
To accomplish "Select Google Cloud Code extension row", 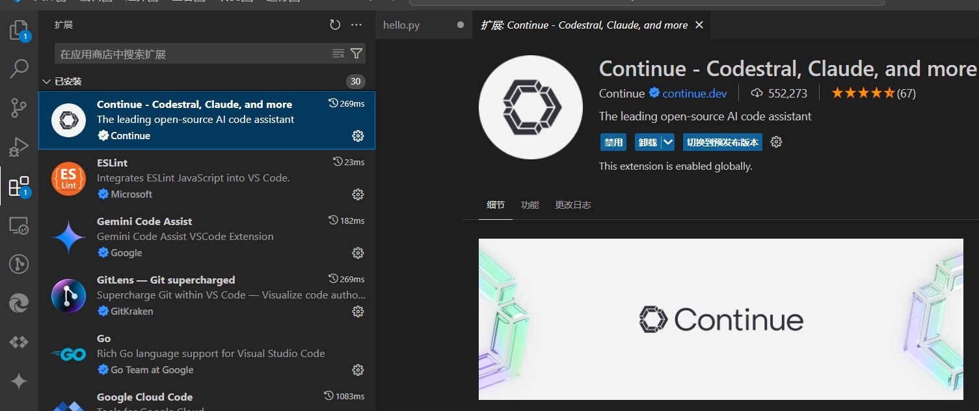I will [x=207, y=398].
